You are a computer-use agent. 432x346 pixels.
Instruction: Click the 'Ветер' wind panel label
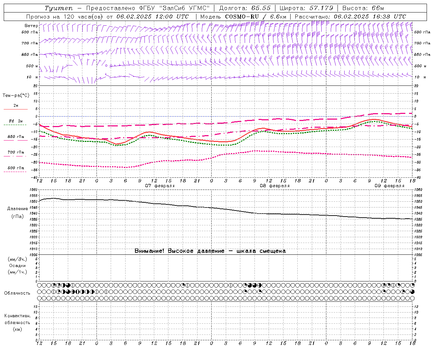pyautogui.click(x=31, y=26)
